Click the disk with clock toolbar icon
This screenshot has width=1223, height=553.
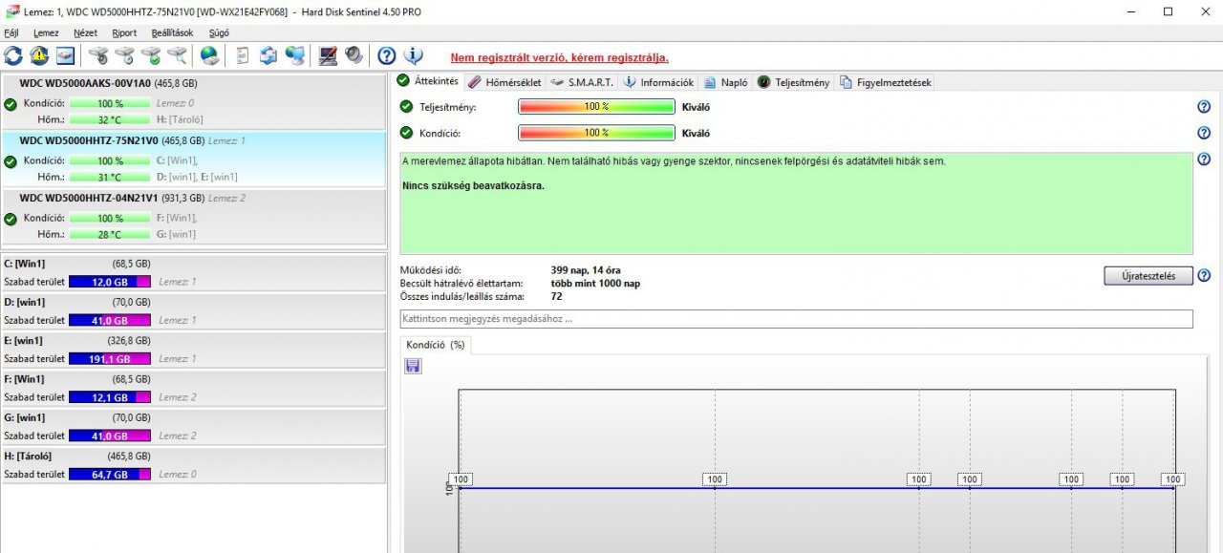click(124, 55)
